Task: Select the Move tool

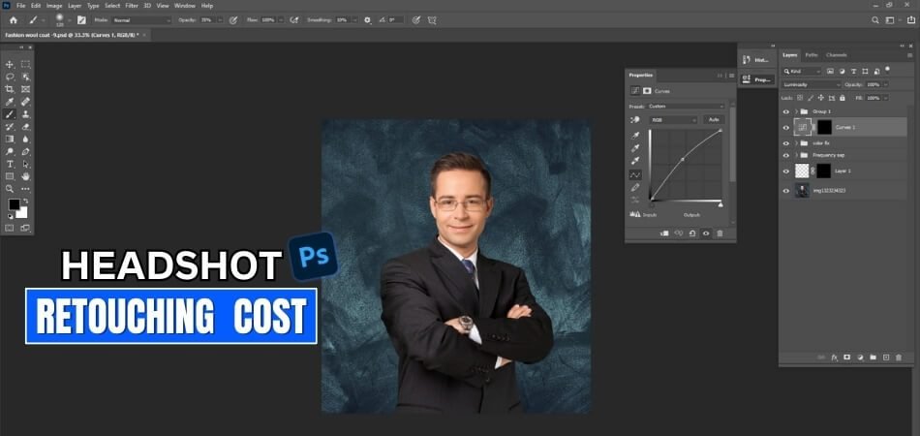Action: 10,65
